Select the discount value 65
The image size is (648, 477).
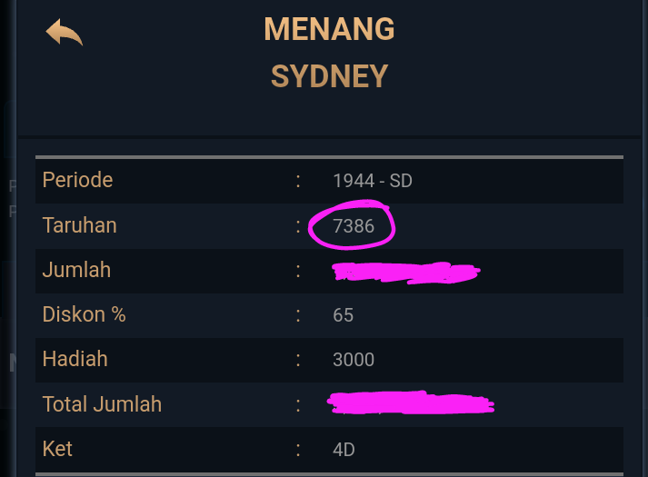343,315
